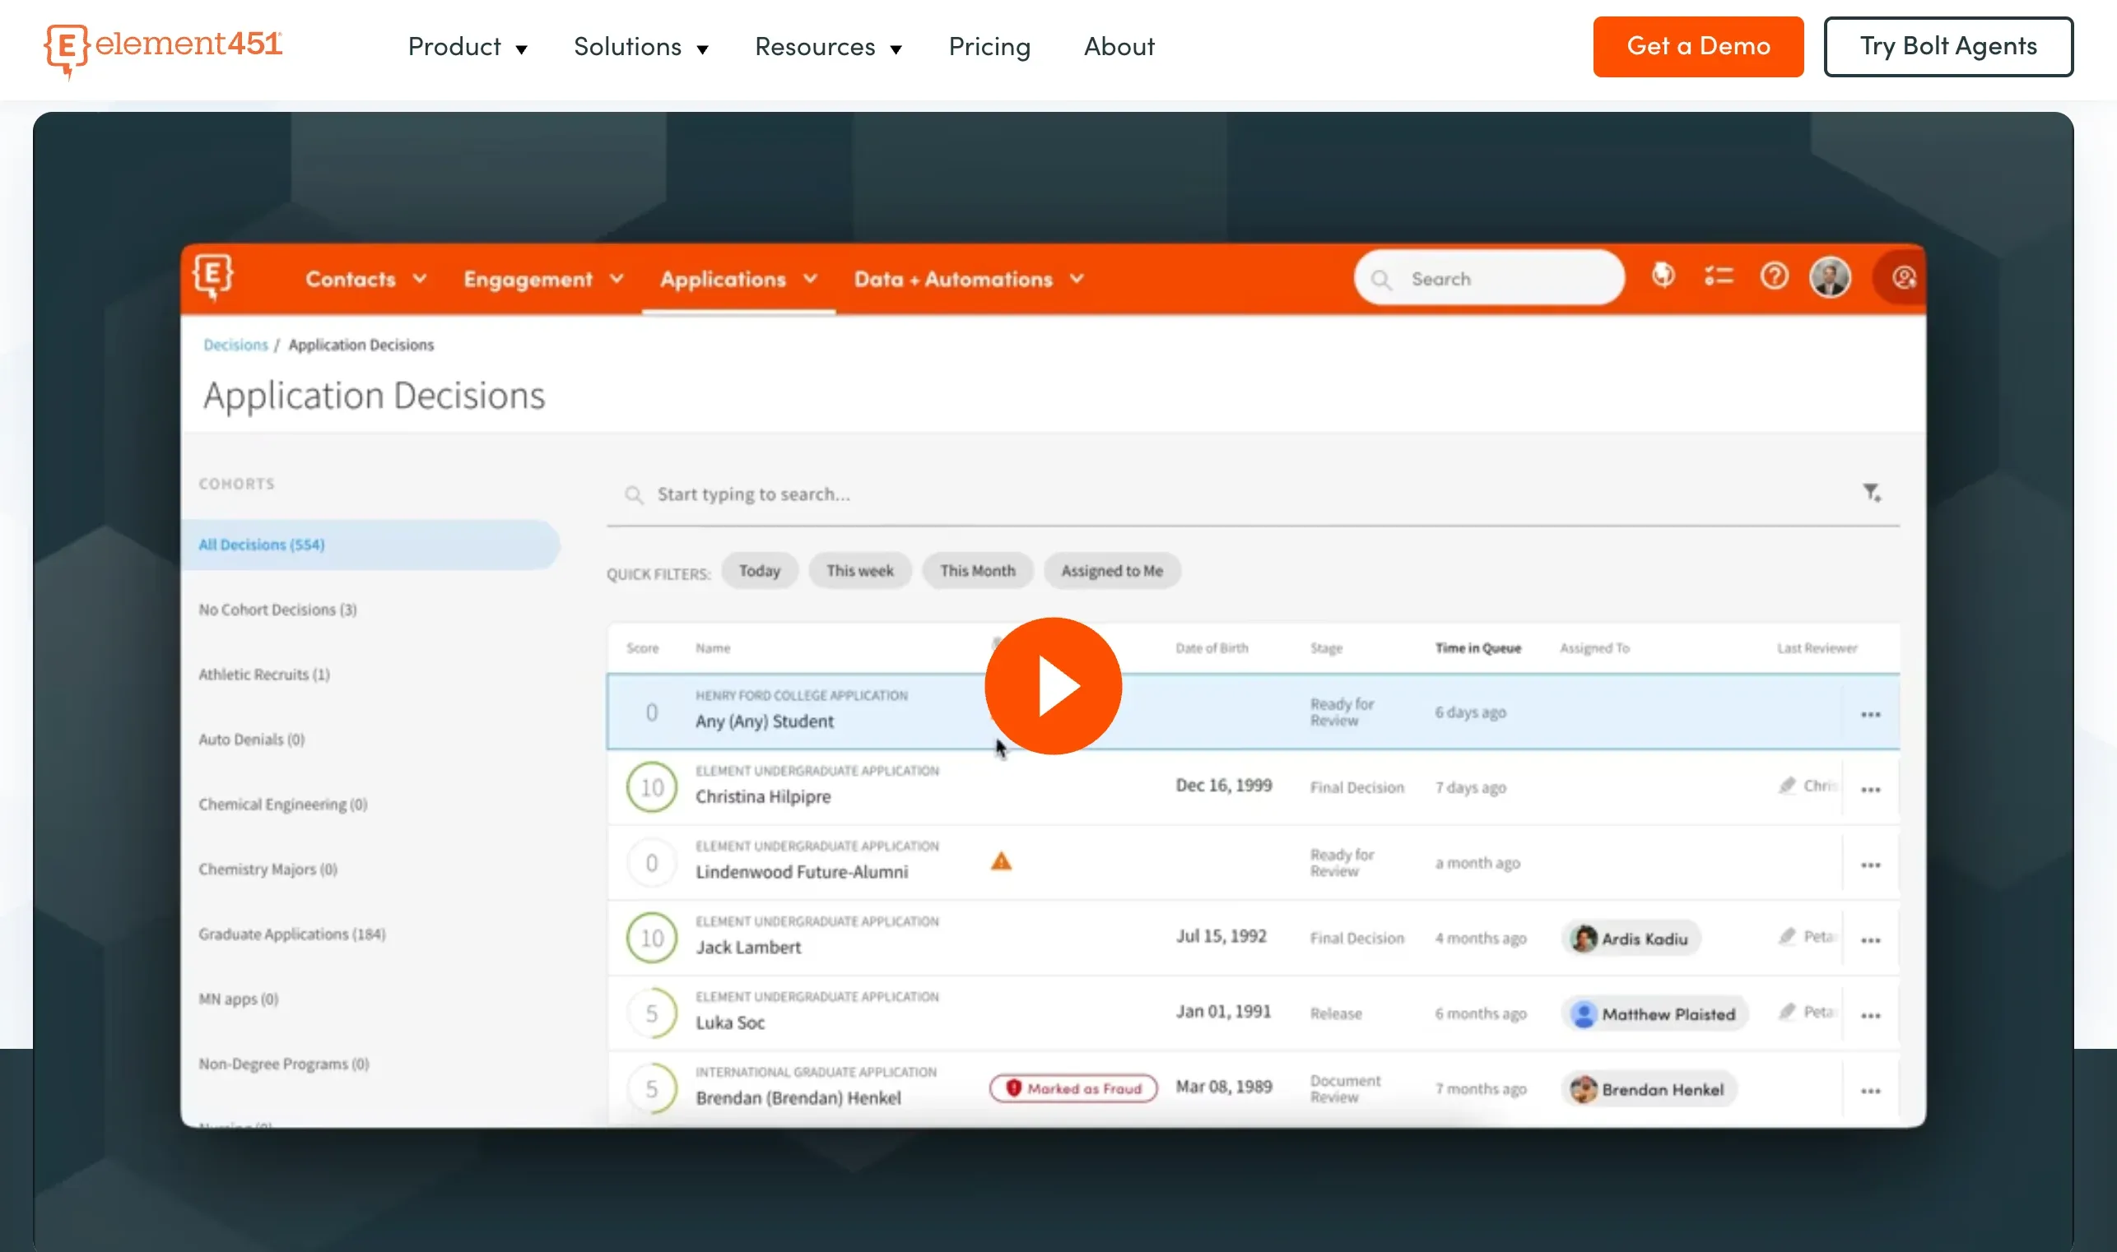Click the top Search field
The image size is (2117, 1252).
pyautogui.click(x=1489, y=277)
